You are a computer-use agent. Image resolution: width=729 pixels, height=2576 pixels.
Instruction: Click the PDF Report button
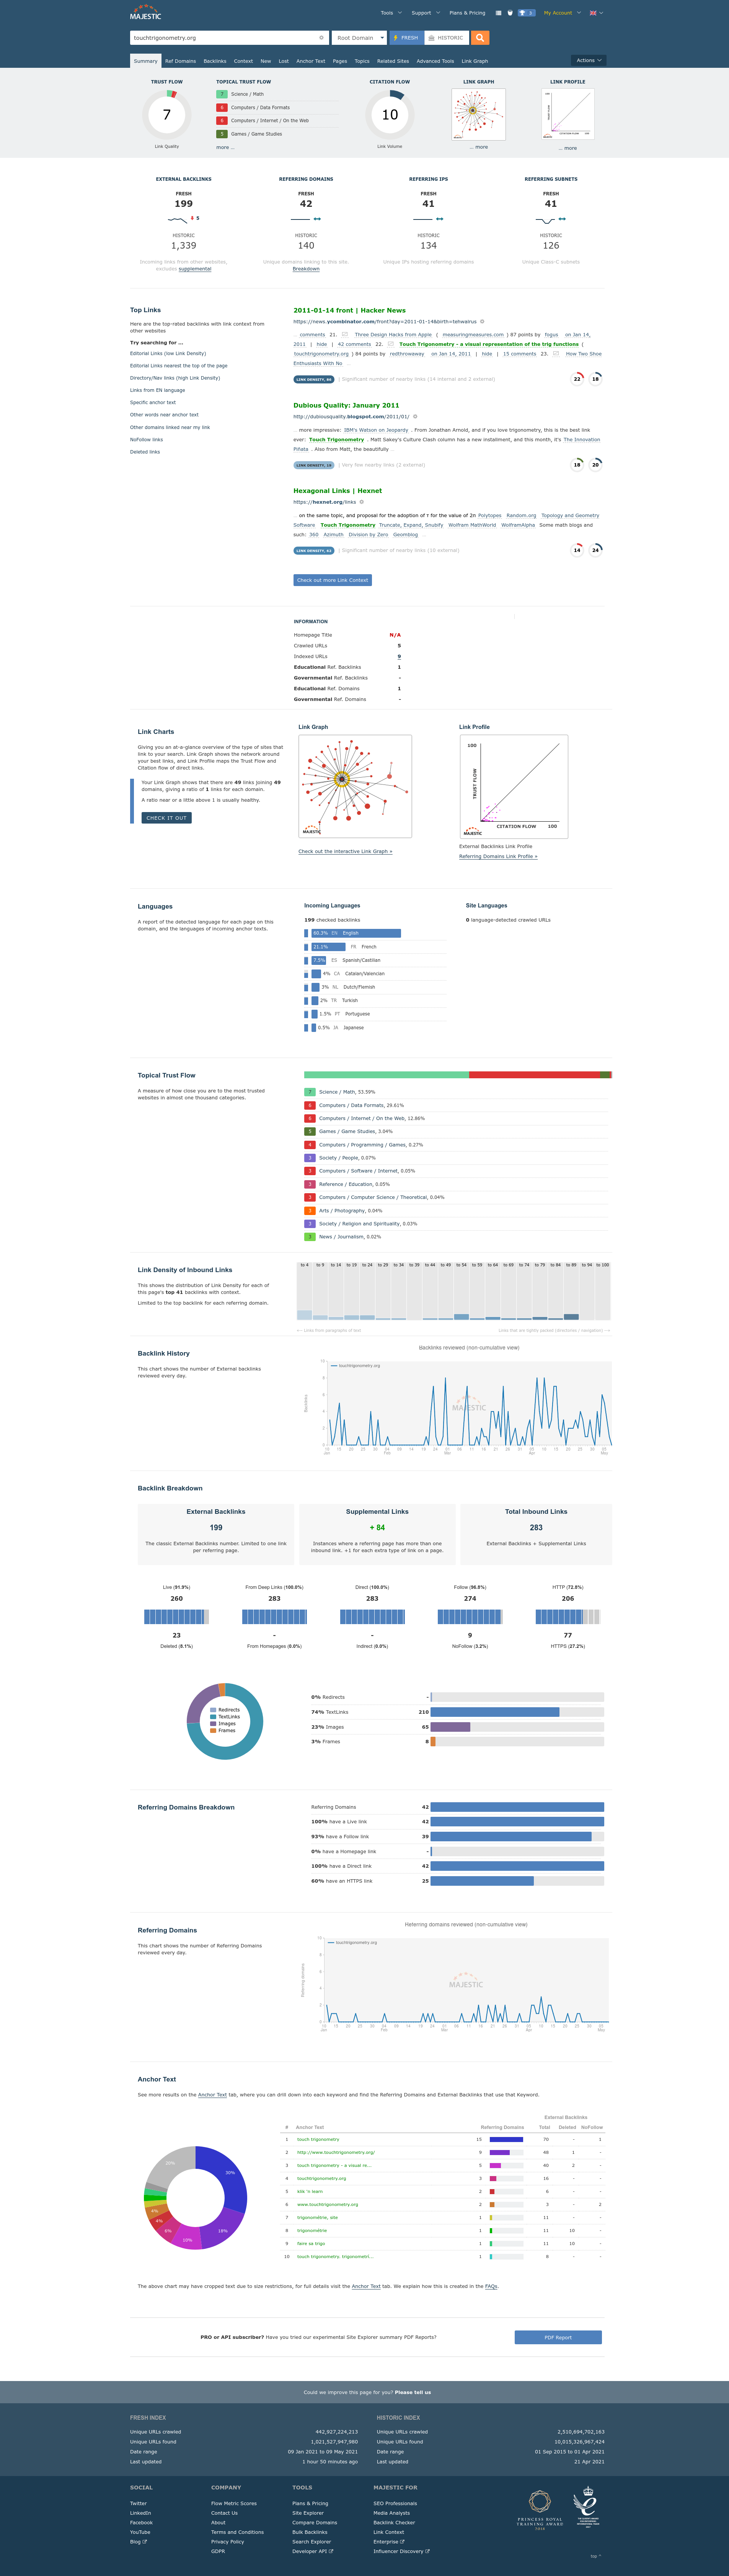558,2337
